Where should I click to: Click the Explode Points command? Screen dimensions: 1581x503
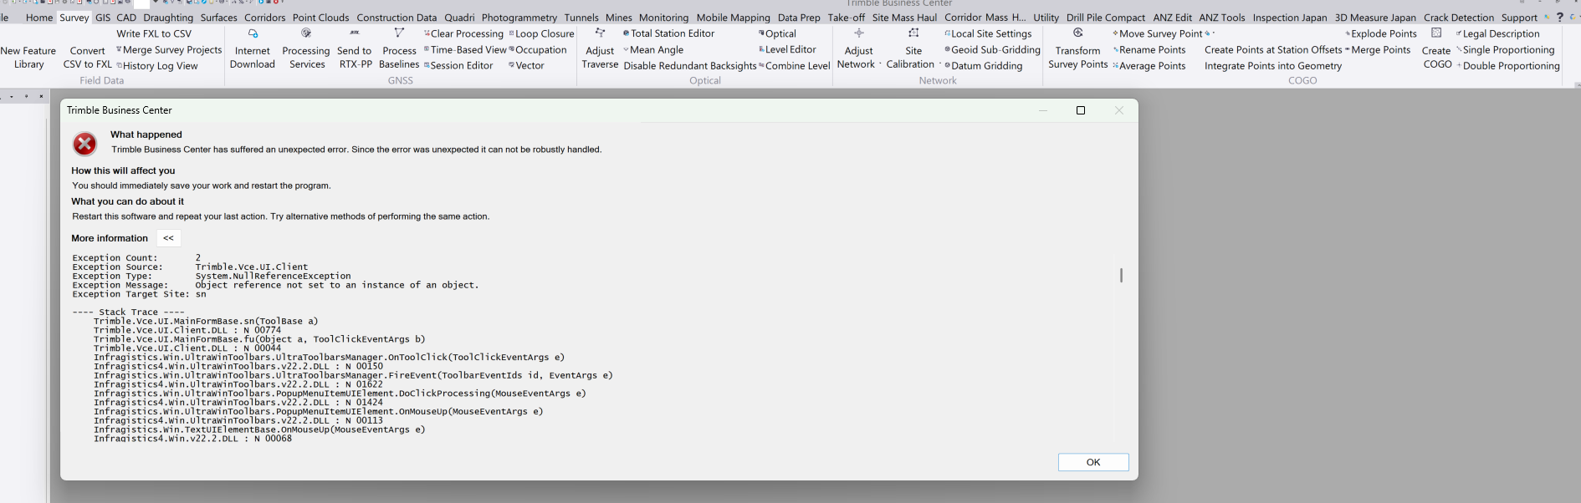tap(1381, 34)
